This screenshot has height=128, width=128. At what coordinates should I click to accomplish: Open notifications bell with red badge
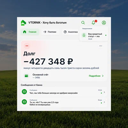[x=93, y=22]
